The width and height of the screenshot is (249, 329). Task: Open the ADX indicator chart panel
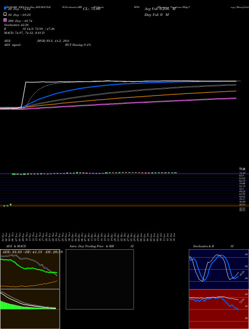click(x=30, y=269)
